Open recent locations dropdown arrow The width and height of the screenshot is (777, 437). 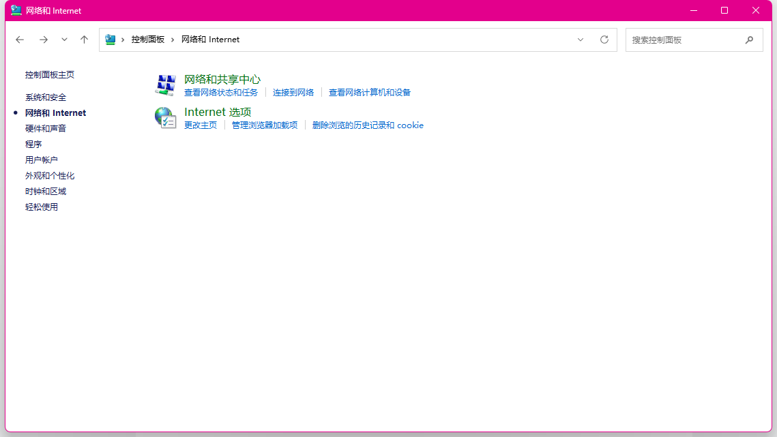point(64,40)
